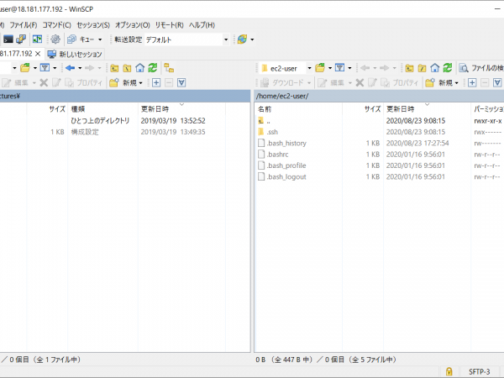504x378 pixels.
Task: Open the コマンド(C) menu
Action: [57, 25]
